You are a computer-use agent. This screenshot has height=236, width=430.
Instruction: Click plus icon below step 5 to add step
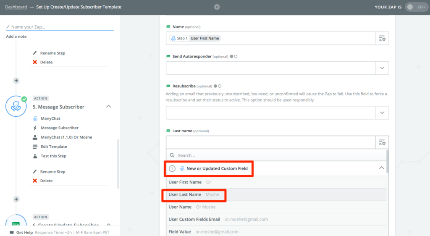(x=16, y=199)
